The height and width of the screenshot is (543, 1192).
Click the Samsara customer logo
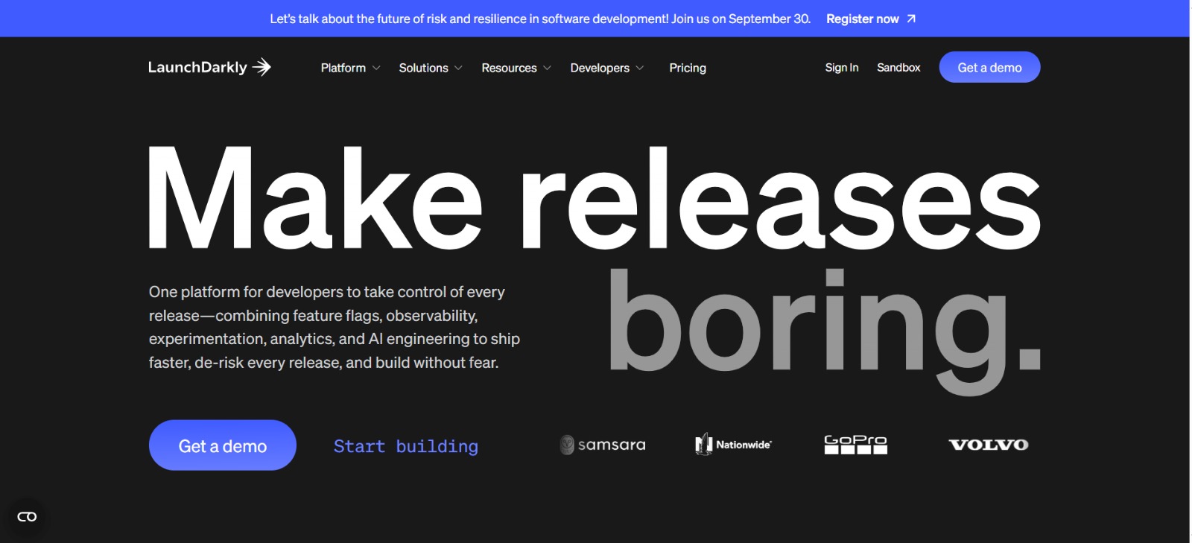(603, 445)
